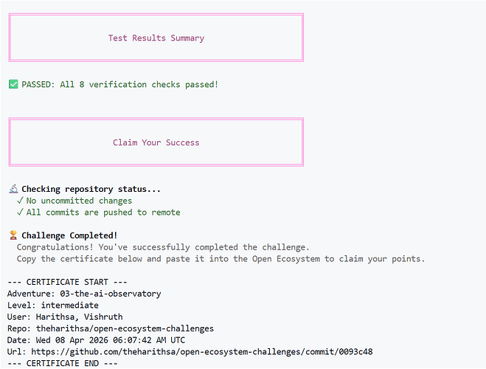
Task: Click the Challenge Completed! heading
Action: 69,235
